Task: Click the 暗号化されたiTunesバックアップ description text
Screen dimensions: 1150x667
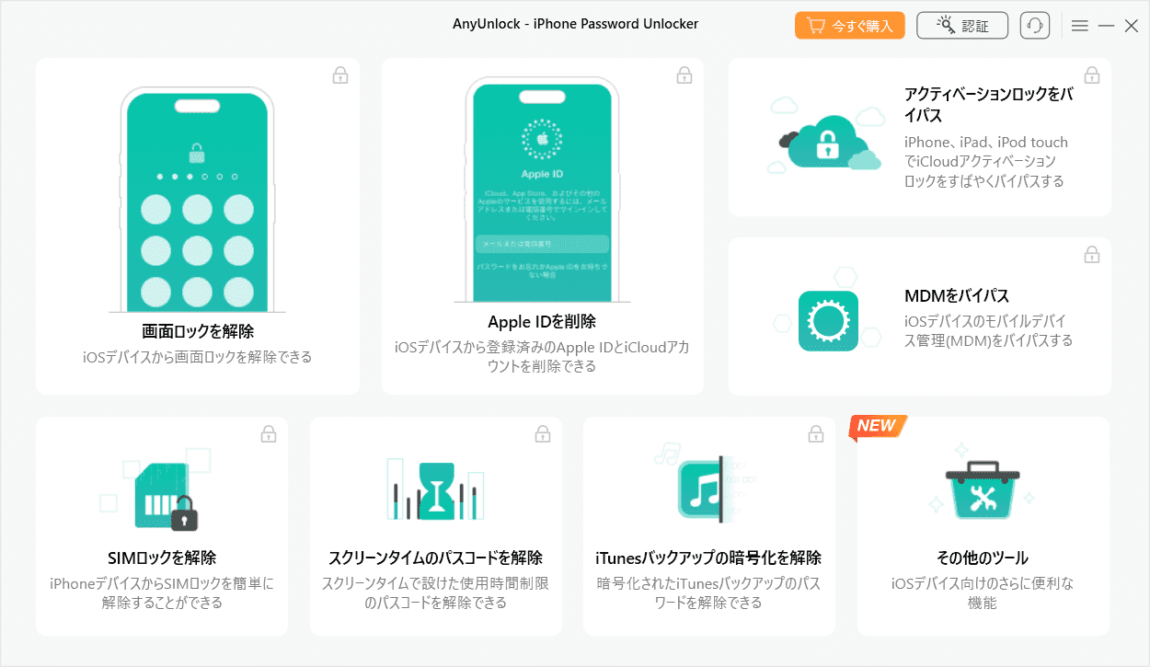Action: tap(708, 593)
